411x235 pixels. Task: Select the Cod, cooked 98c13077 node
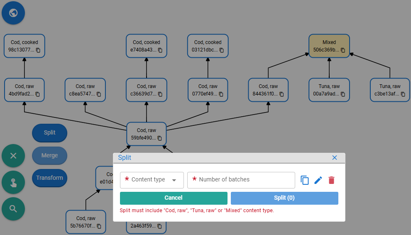24,46
